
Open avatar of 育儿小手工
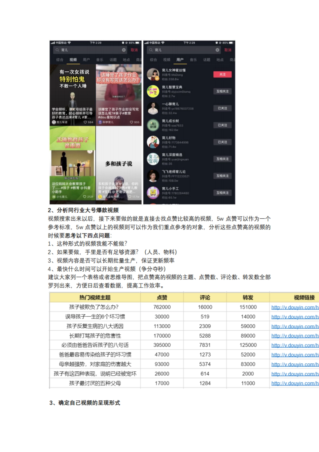[x=153, y=193]
